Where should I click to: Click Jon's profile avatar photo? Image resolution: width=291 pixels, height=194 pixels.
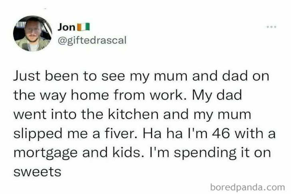click(33, 34)
